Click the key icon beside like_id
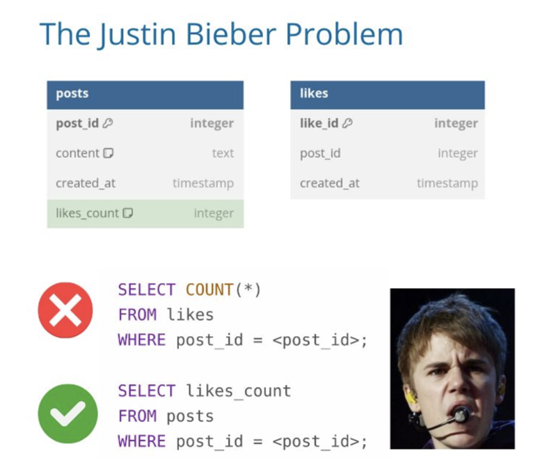 click(x=347, y=123)
